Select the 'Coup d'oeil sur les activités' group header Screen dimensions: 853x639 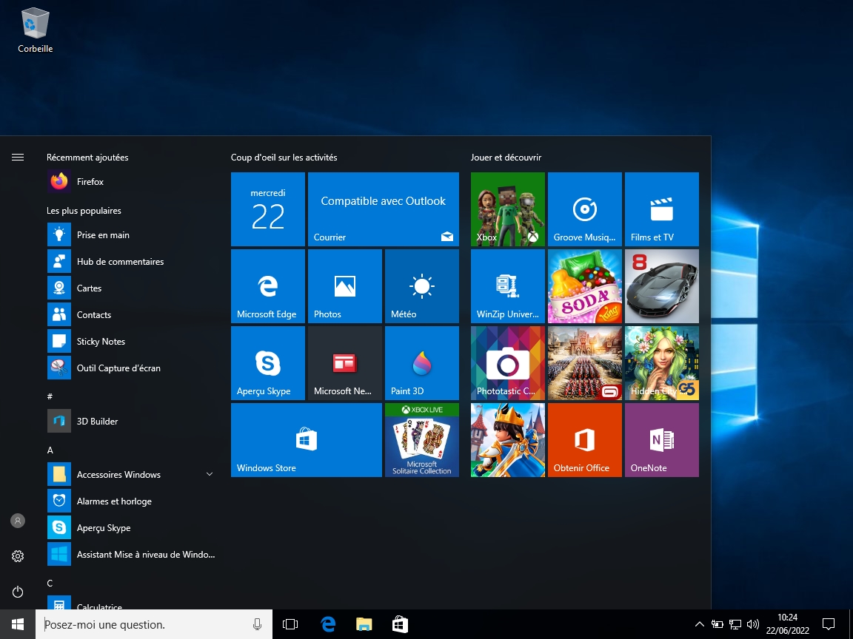point(284,157)
